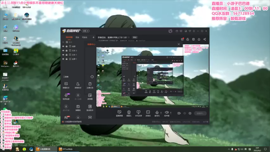Screen dimensions: 270x152
Task: Open the 房管助手 (room admin assistant) tool
Action: tap(78, 85)
